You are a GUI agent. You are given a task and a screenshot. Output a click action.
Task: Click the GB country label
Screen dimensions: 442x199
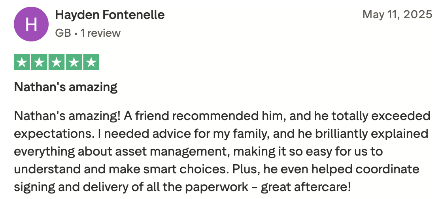click(63, 33)
